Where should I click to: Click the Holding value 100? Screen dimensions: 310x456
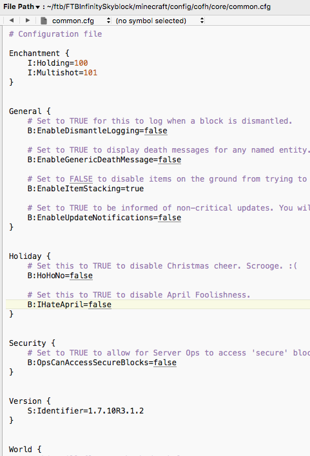[x=81, y=63]
